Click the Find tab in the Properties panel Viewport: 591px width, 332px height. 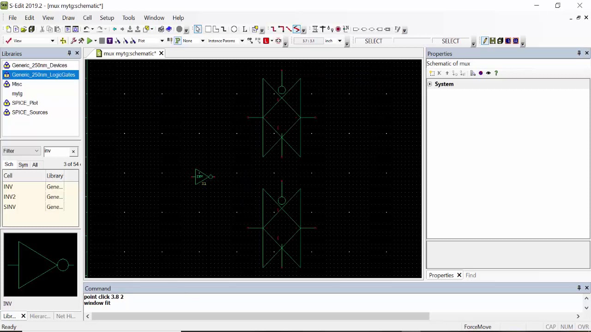pyautogui.click(x=470, y=275)
